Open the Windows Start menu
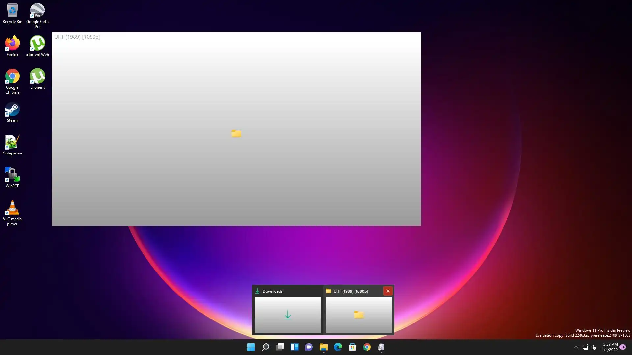 click(x=251, y=347)
